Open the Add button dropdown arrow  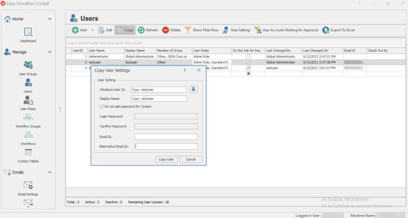[x=92, y=30]
